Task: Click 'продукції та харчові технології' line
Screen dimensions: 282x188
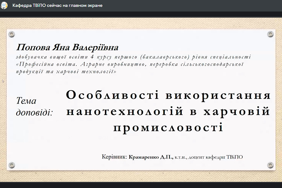Action: [x=66, y=72]
